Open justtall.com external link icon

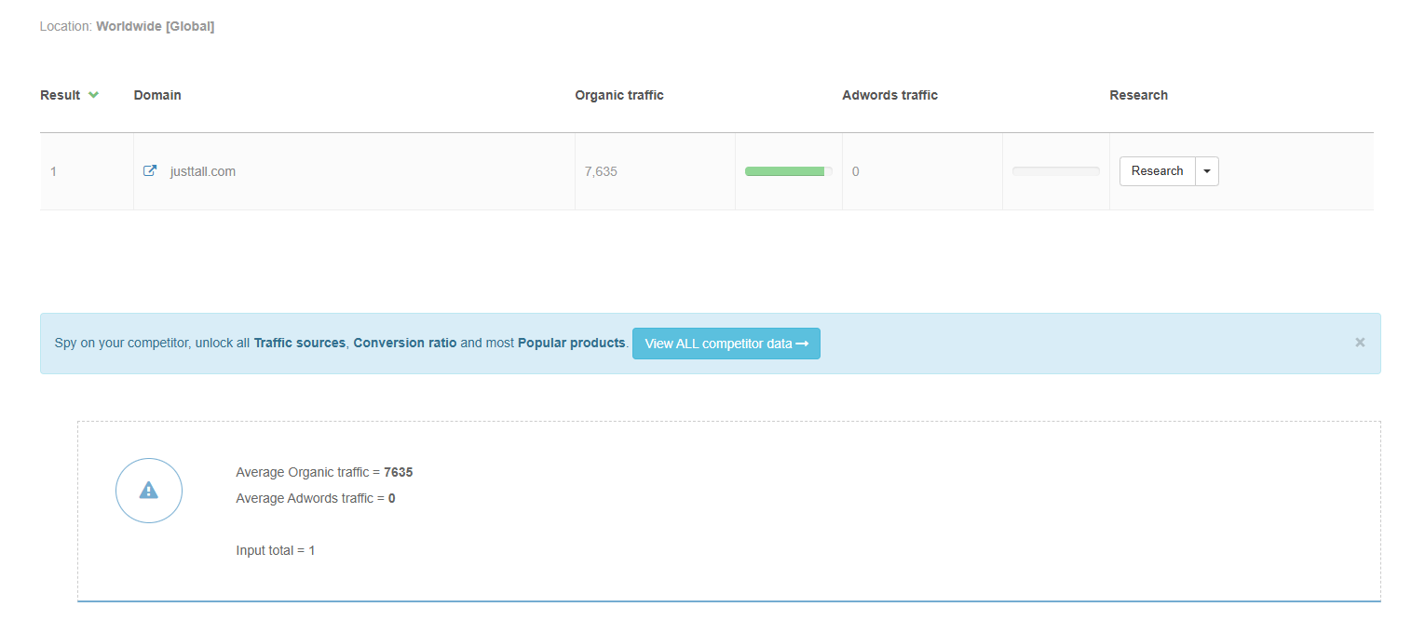pyautogui.click(x=149, y=171)
